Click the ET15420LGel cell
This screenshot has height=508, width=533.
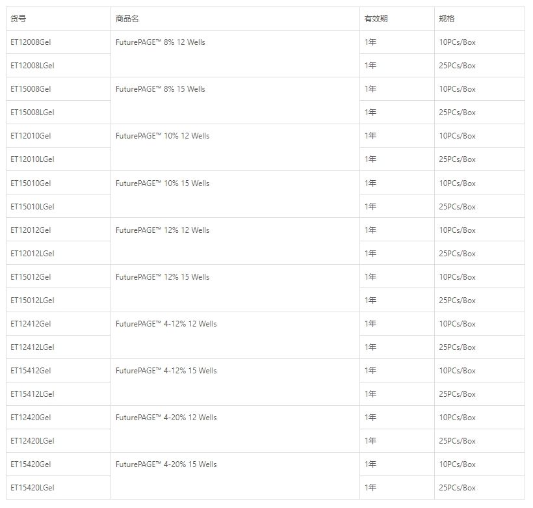[32, 488]
